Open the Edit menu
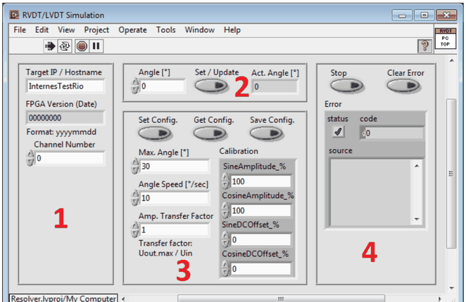Image resolution: width=466 pixels, height=302 pixels. pos(42,30)
